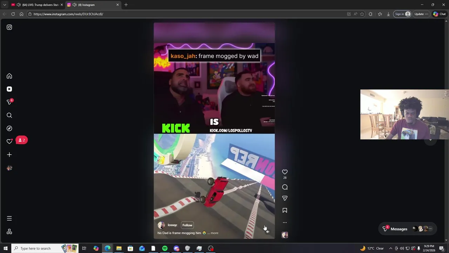Image resolution: width=449 pixels, height=253 pixels.
Task: Switch to the YouTube LIVE Trump tab
Action: click(37, 5)
